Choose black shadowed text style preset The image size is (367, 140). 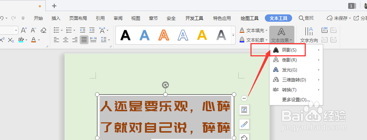pyautogui.click(x=125, y=35)
